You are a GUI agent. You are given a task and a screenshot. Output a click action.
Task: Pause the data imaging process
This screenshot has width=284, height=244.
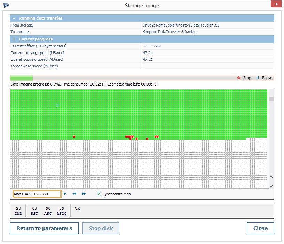tap(258, 78)
